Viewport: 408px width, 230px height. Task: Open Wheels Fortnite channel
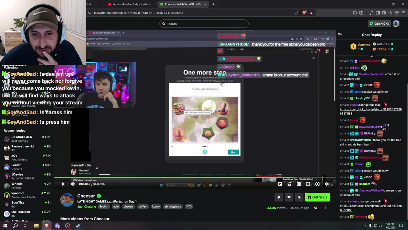[27, 186]
